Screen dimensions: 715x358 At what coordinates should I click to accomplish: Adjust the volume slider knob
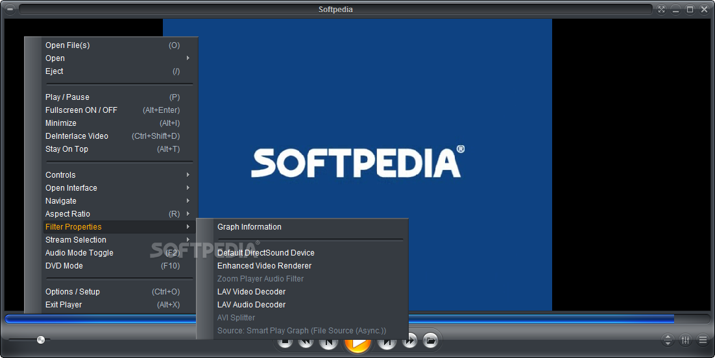click(41, 340)
